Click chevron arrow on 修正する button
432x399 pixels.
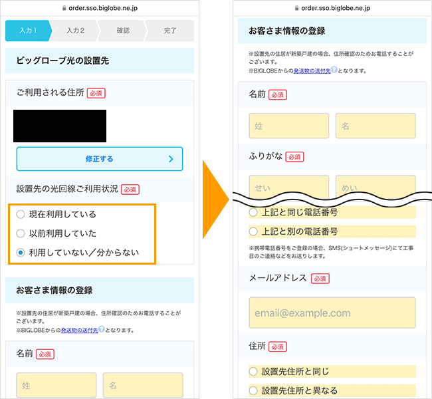tap(171, 159)
